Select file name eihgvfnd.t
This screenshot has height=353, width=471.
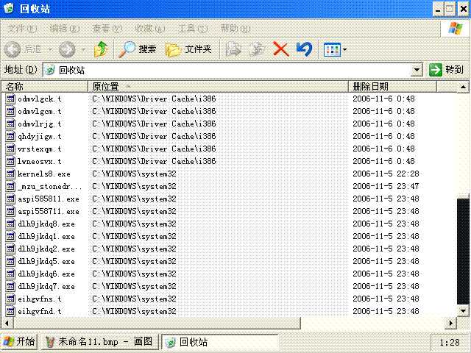point(39,312)
